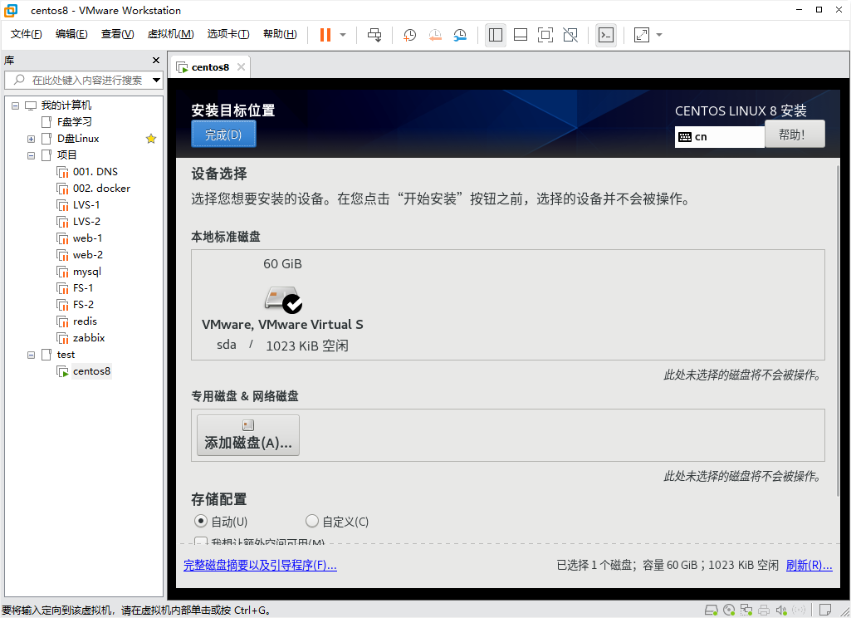Select the D盘Linux folder
This screenshot has height=618, width=851.
click(x=78, y=139)
